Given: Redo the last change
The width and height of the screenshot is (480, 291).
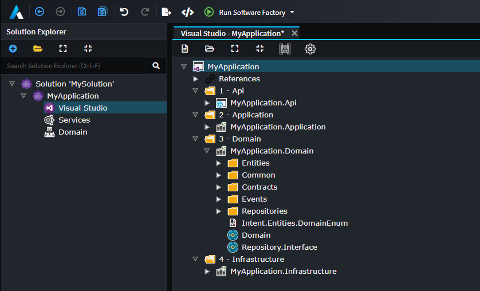Looking at the screenshot, I should point(145,12).
